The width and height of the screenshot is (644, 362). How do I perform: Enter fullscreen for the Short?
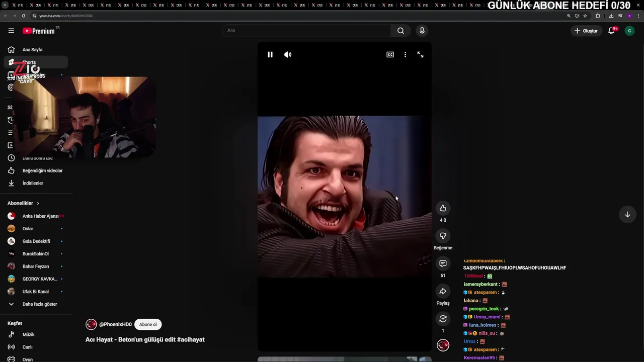coord(420,54)
